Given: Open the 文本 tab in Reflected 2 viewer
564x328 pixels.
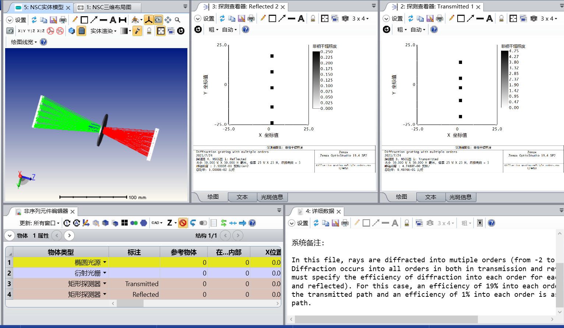Looking at the screenshot, I should (242, 197).
